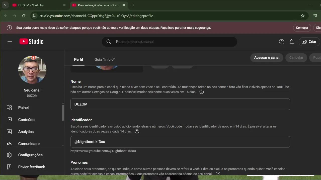321x180 pixels.
Task: Click the Identificador section heading
Action: point(81,120)
